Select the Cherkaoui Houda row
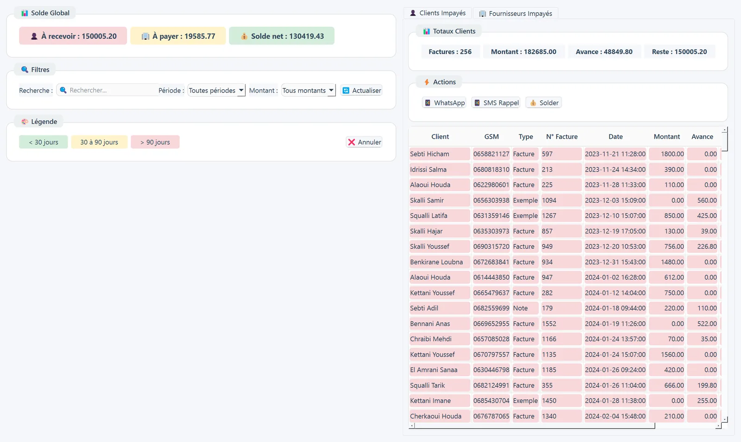The image size is (741, 442). [565, 416]
